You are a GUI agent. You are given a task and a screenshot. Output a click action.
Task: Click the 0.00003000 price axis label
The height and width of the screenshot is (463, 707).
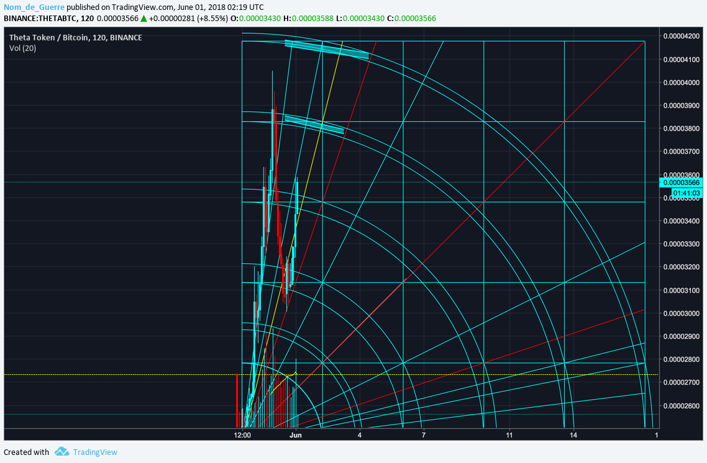click(682, 313)
